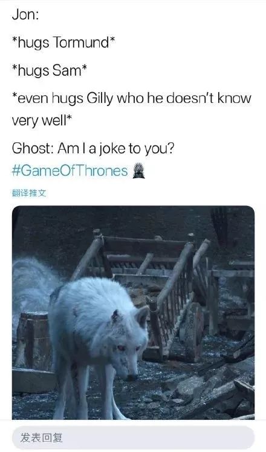Focus the 发表回复 reply input field
The image size is (266, 452).
(x=133, y=437)
